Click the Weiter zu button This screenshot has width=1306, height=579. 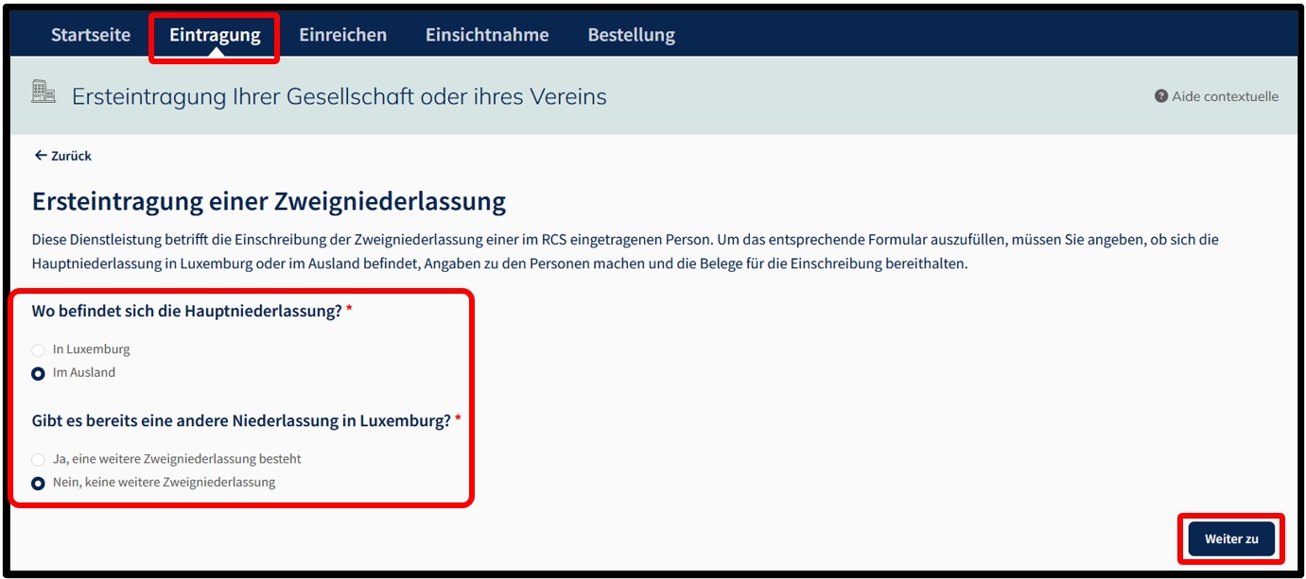[1231, 539]
